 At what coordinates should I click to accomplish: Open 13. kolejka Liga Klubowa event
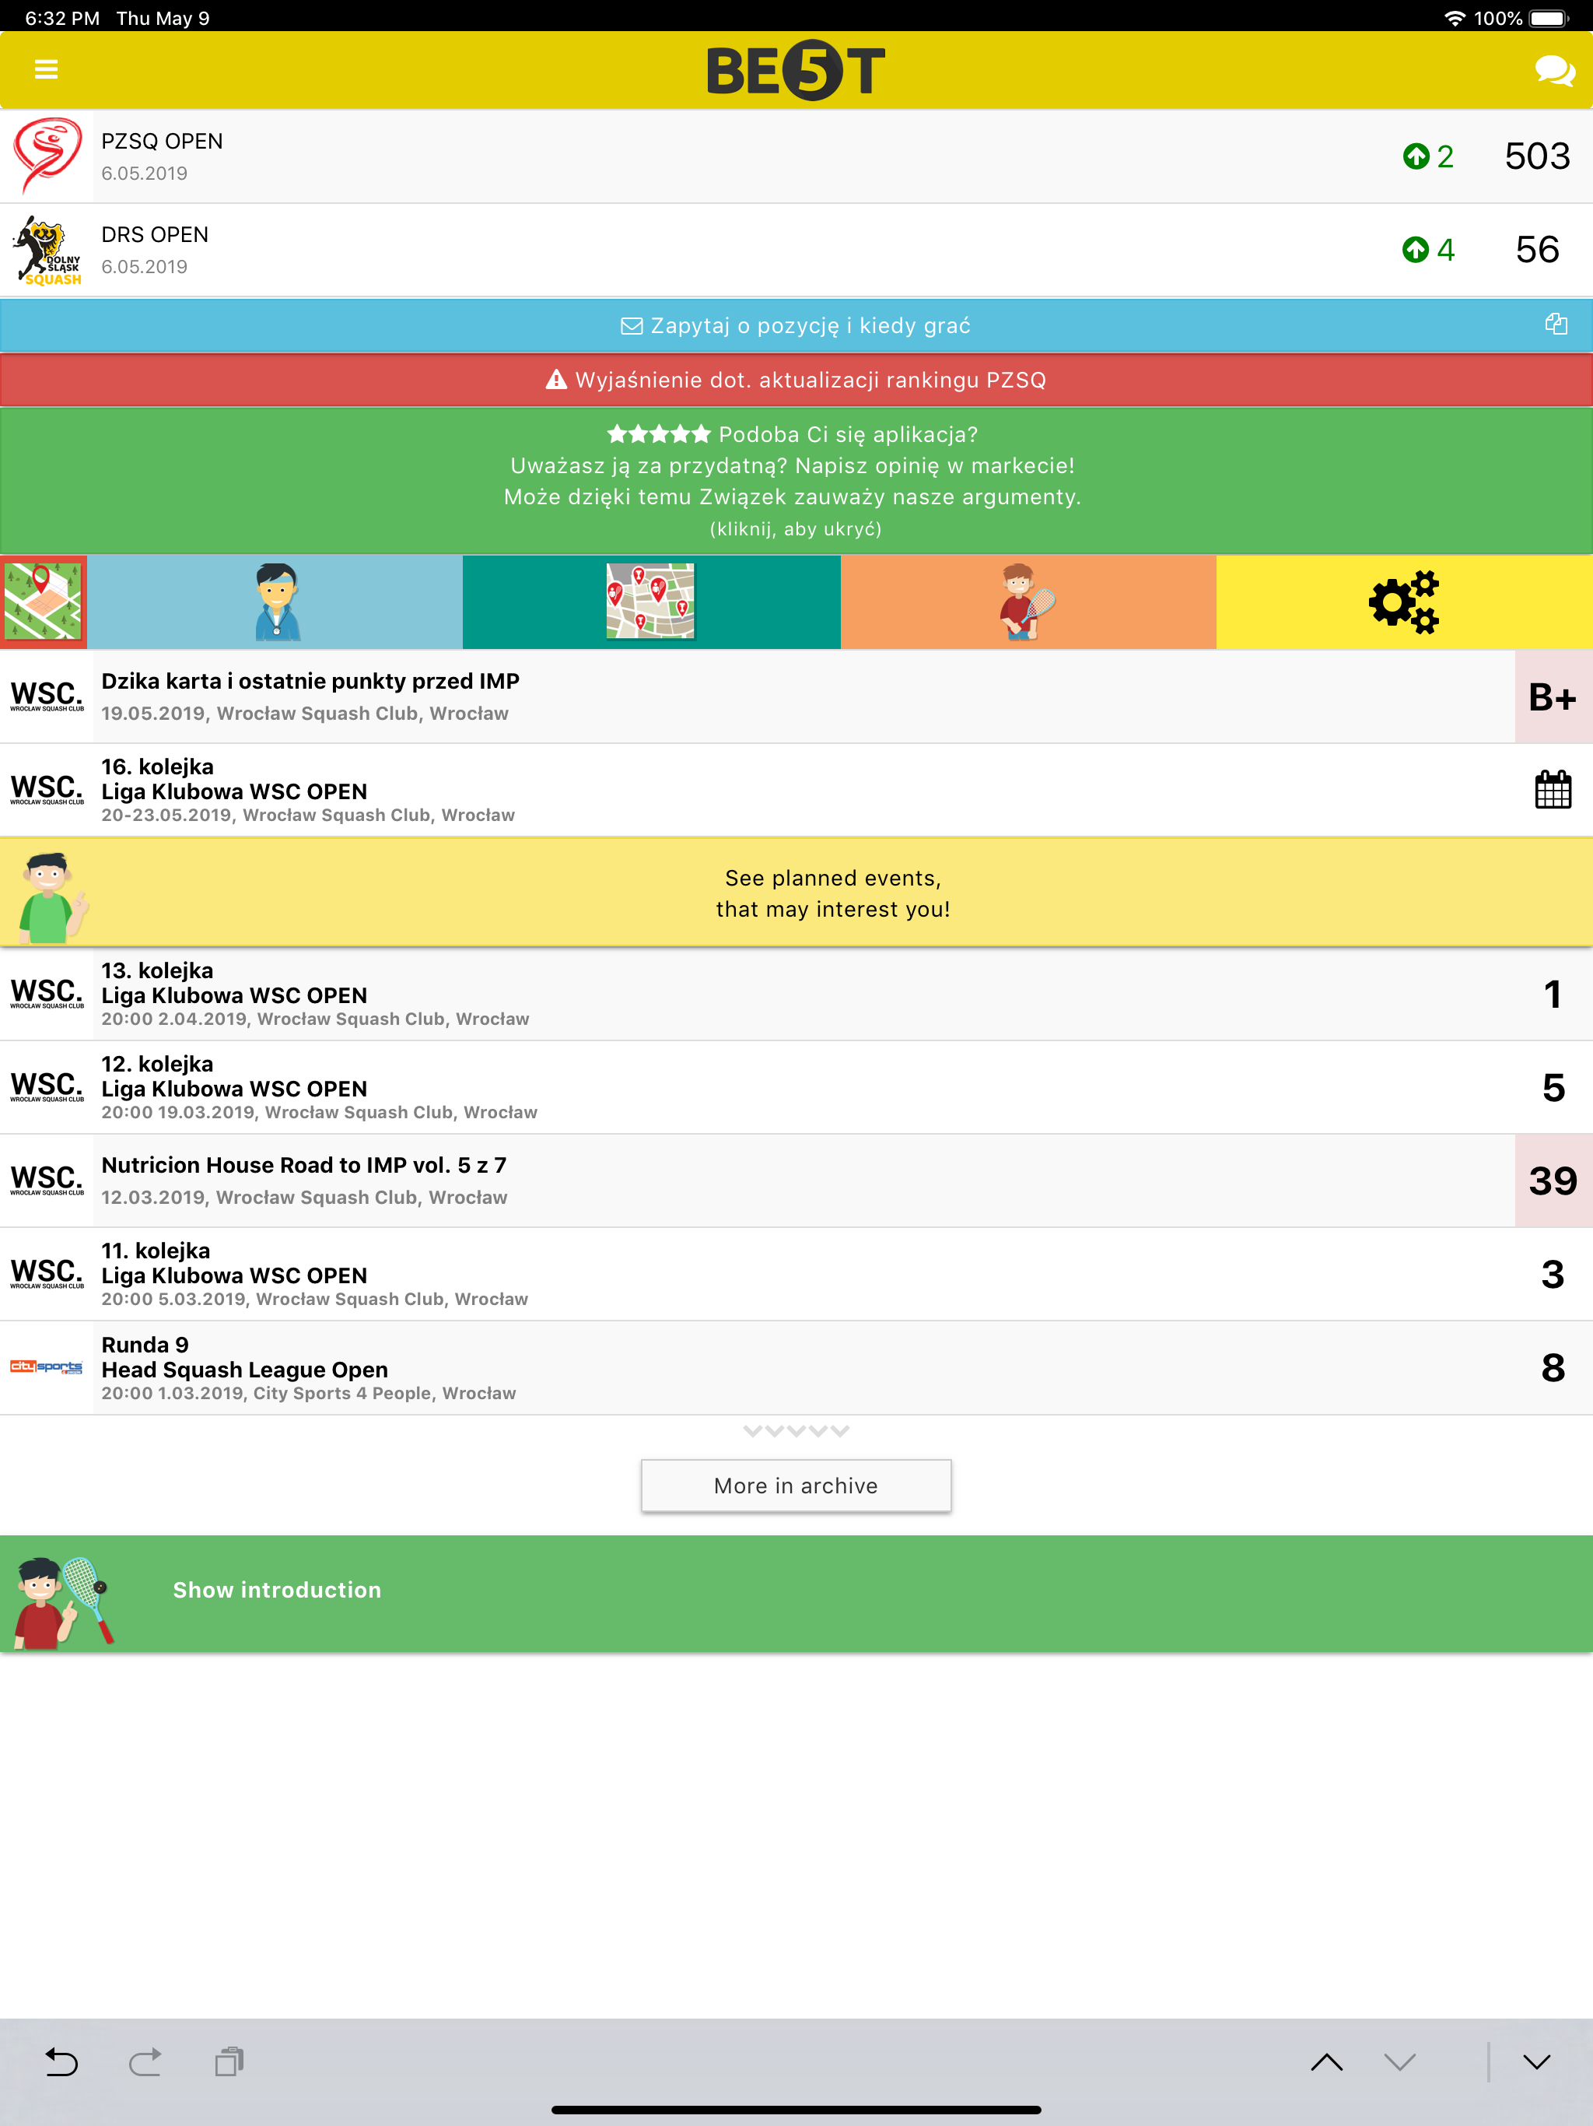point(796,994)
